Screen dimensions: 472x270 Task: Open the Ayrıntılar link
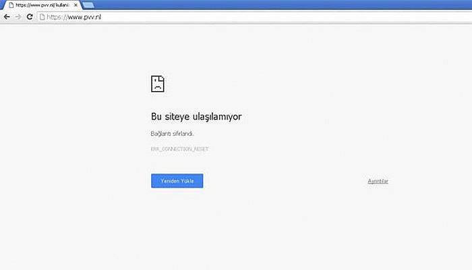click(378, 181)
